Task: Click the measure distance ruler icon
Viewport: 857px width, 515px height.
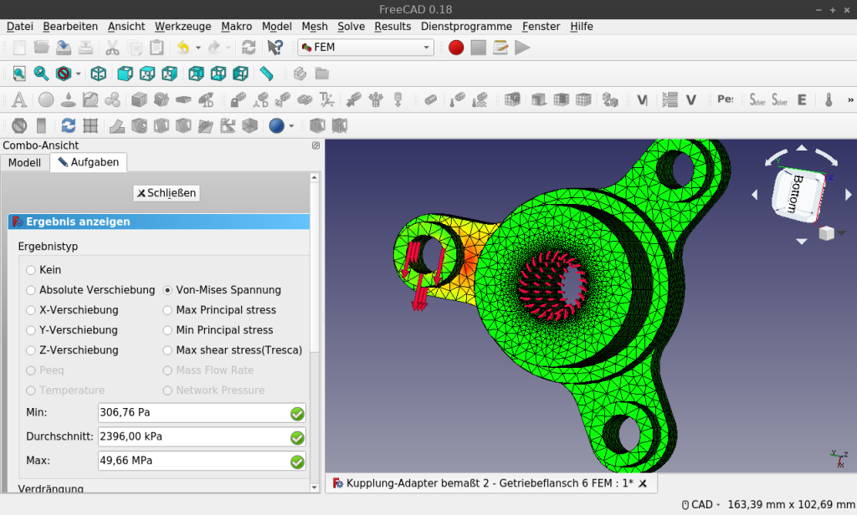Action: (x=266, y=74)
